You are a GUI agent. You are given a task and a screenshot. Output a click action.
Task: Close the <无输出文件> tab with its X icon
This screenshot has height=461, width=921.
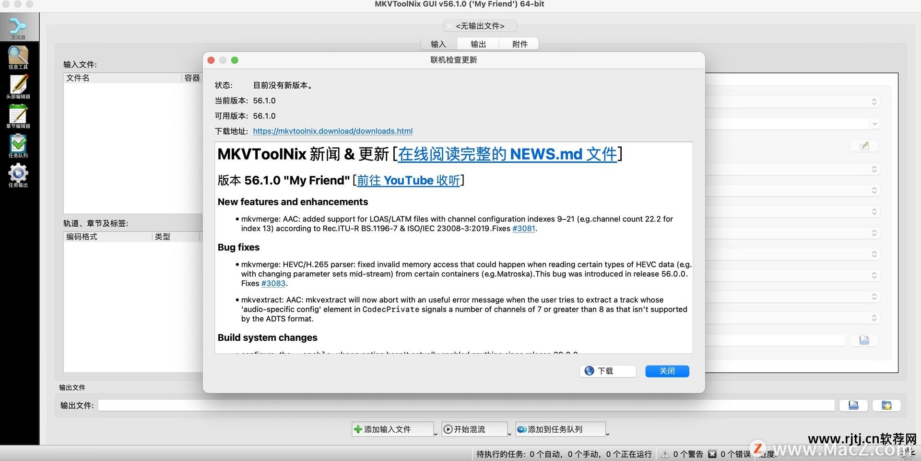(x=449, y=26)
